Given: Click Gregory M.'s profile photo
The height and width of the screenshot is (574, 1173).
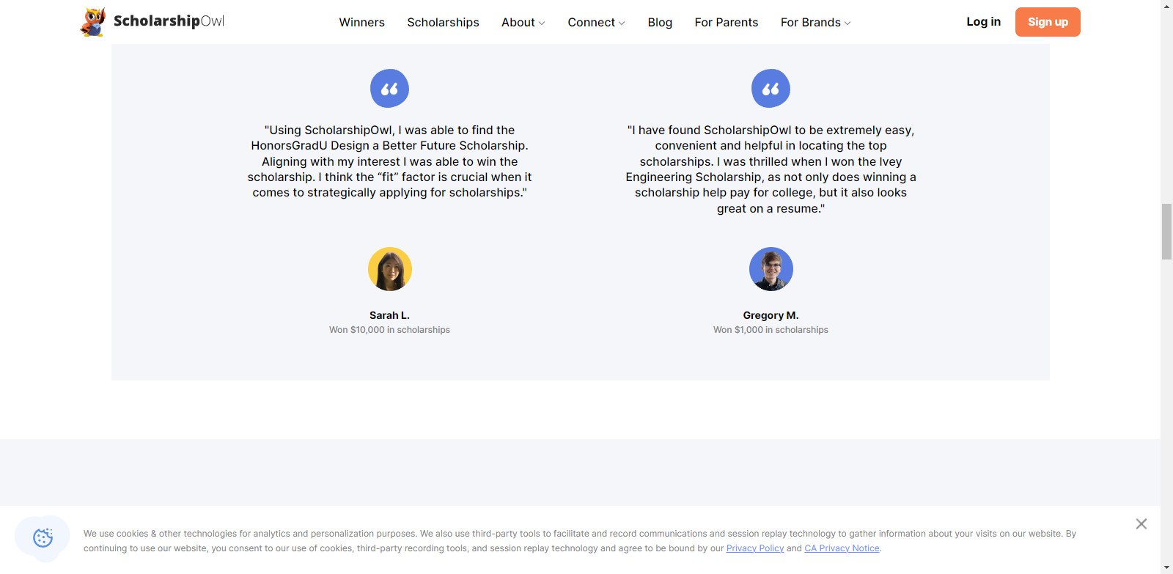Looking at the screenshot, I should click(x=771, y=269).
